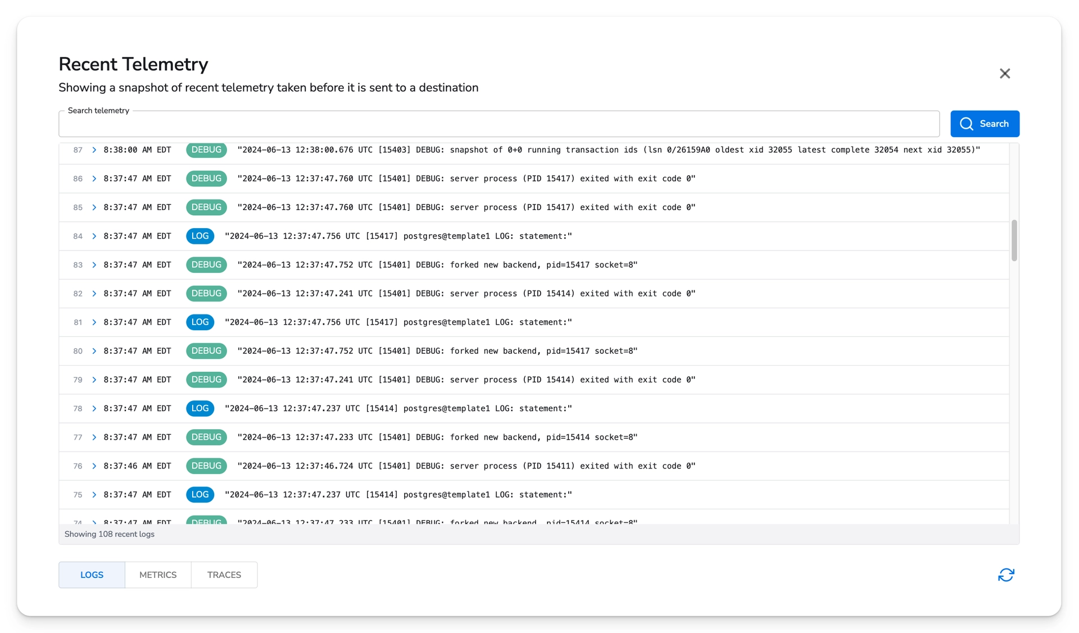Click the LOG badge on entry 81
Screen dimensions: 1079x633
200,322
